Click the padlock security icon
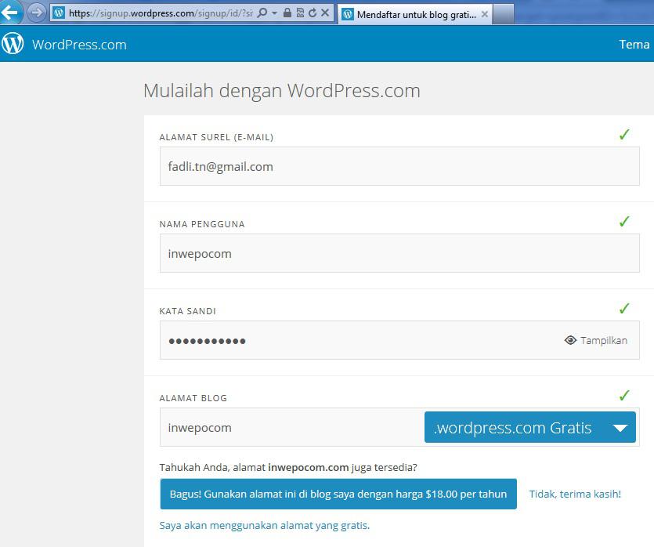Viewport: 654px width, 547px height. point(287,13)
